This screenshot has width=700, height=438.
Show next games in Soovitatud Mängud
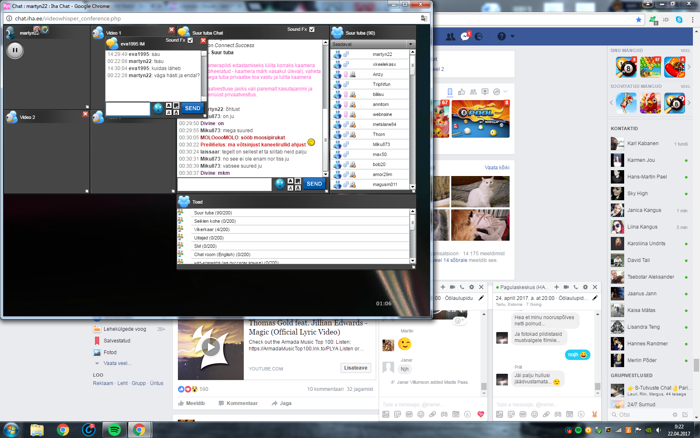(689, 103)
